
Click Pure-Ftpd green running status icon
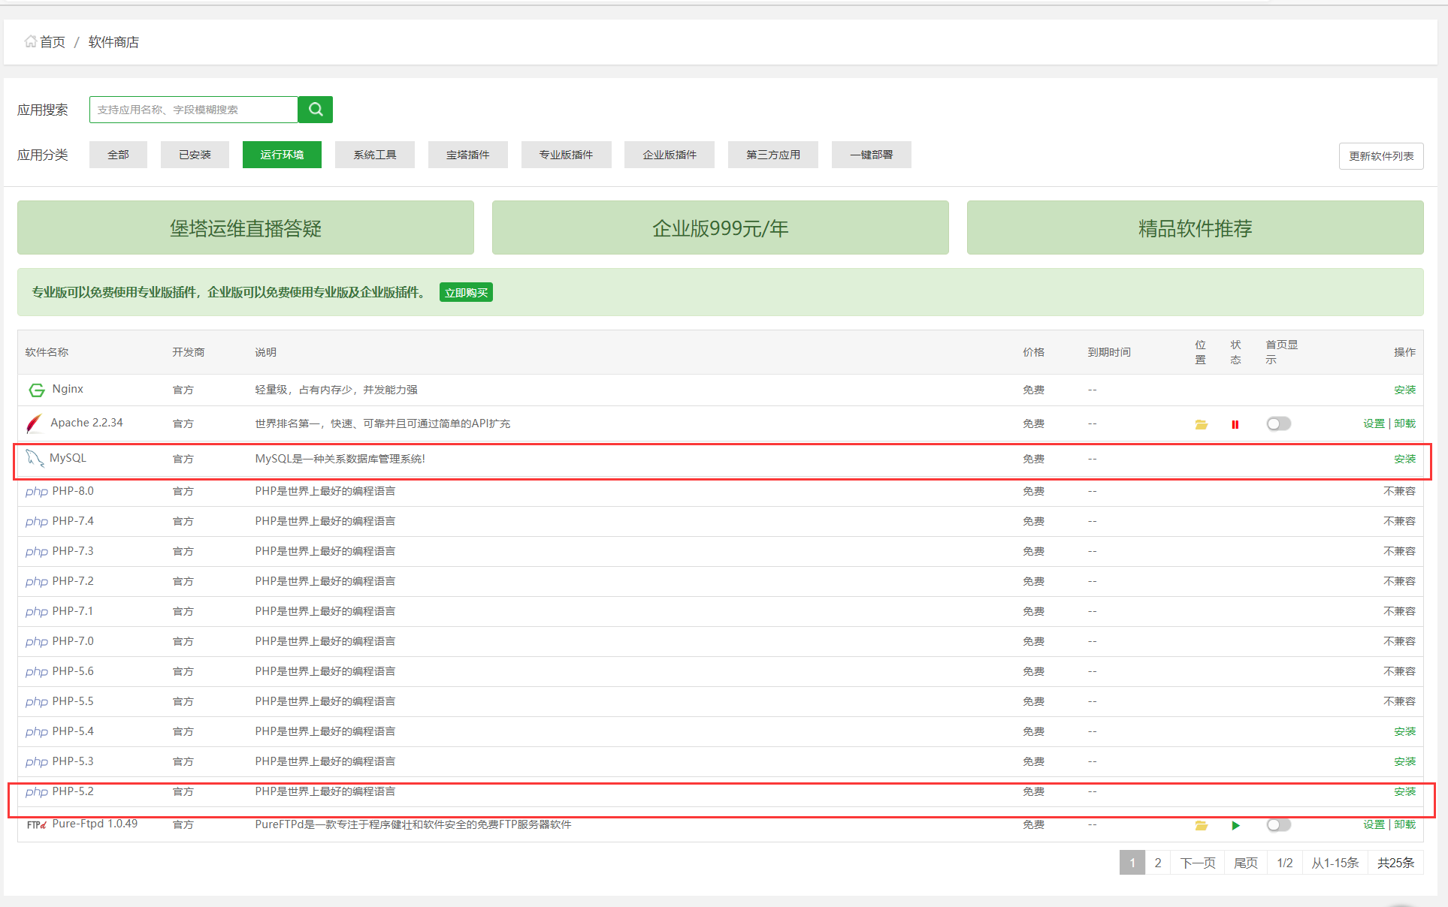coord(1235,825)
